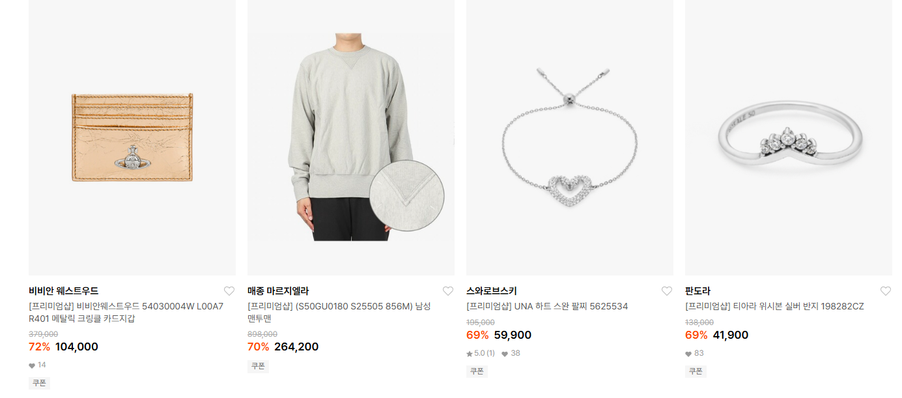
Task: Click the star rating 5.0 on Swarovski bracelet
Action: [481, 354]
